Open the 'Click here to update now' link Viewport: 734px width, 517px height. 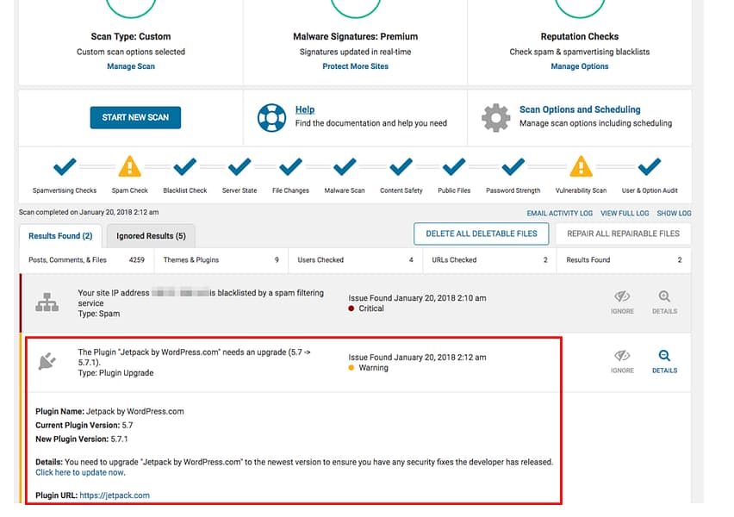click(78, 472)
